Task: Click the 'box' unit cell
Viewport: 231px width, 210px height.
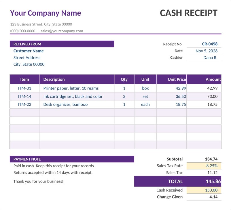Action: tap(145, 88)
